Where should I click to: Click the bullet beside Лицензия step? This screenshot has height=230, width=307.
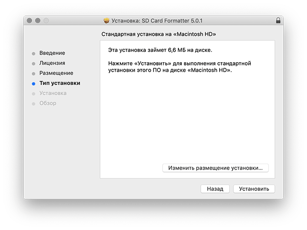click(34, 64)
